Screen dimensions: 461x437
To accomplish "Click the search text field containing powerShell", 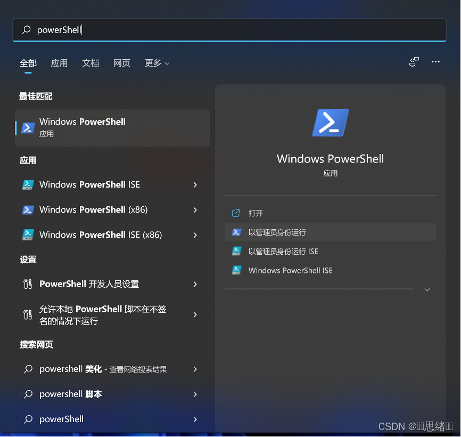I will [229, 30].
